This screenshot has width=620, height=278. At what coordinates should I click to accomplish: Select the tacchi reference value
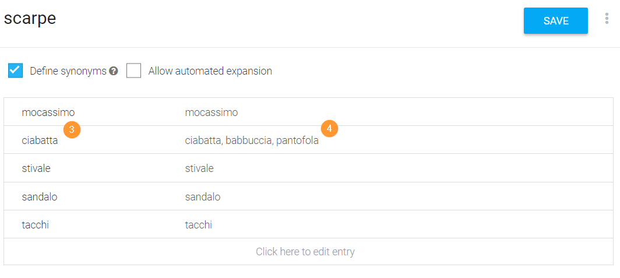click(35, 225)
